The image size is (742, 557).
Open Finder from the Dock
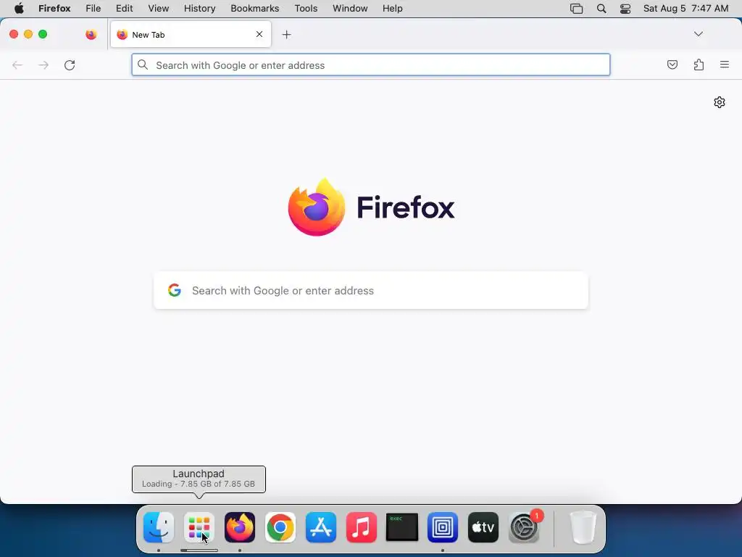pos(159,527)
